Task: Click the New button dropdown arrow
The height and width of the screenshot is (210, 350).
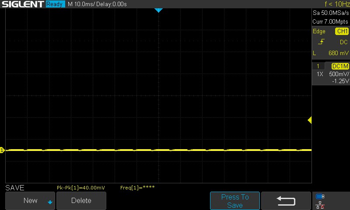Action: click(x=50, y=202)
